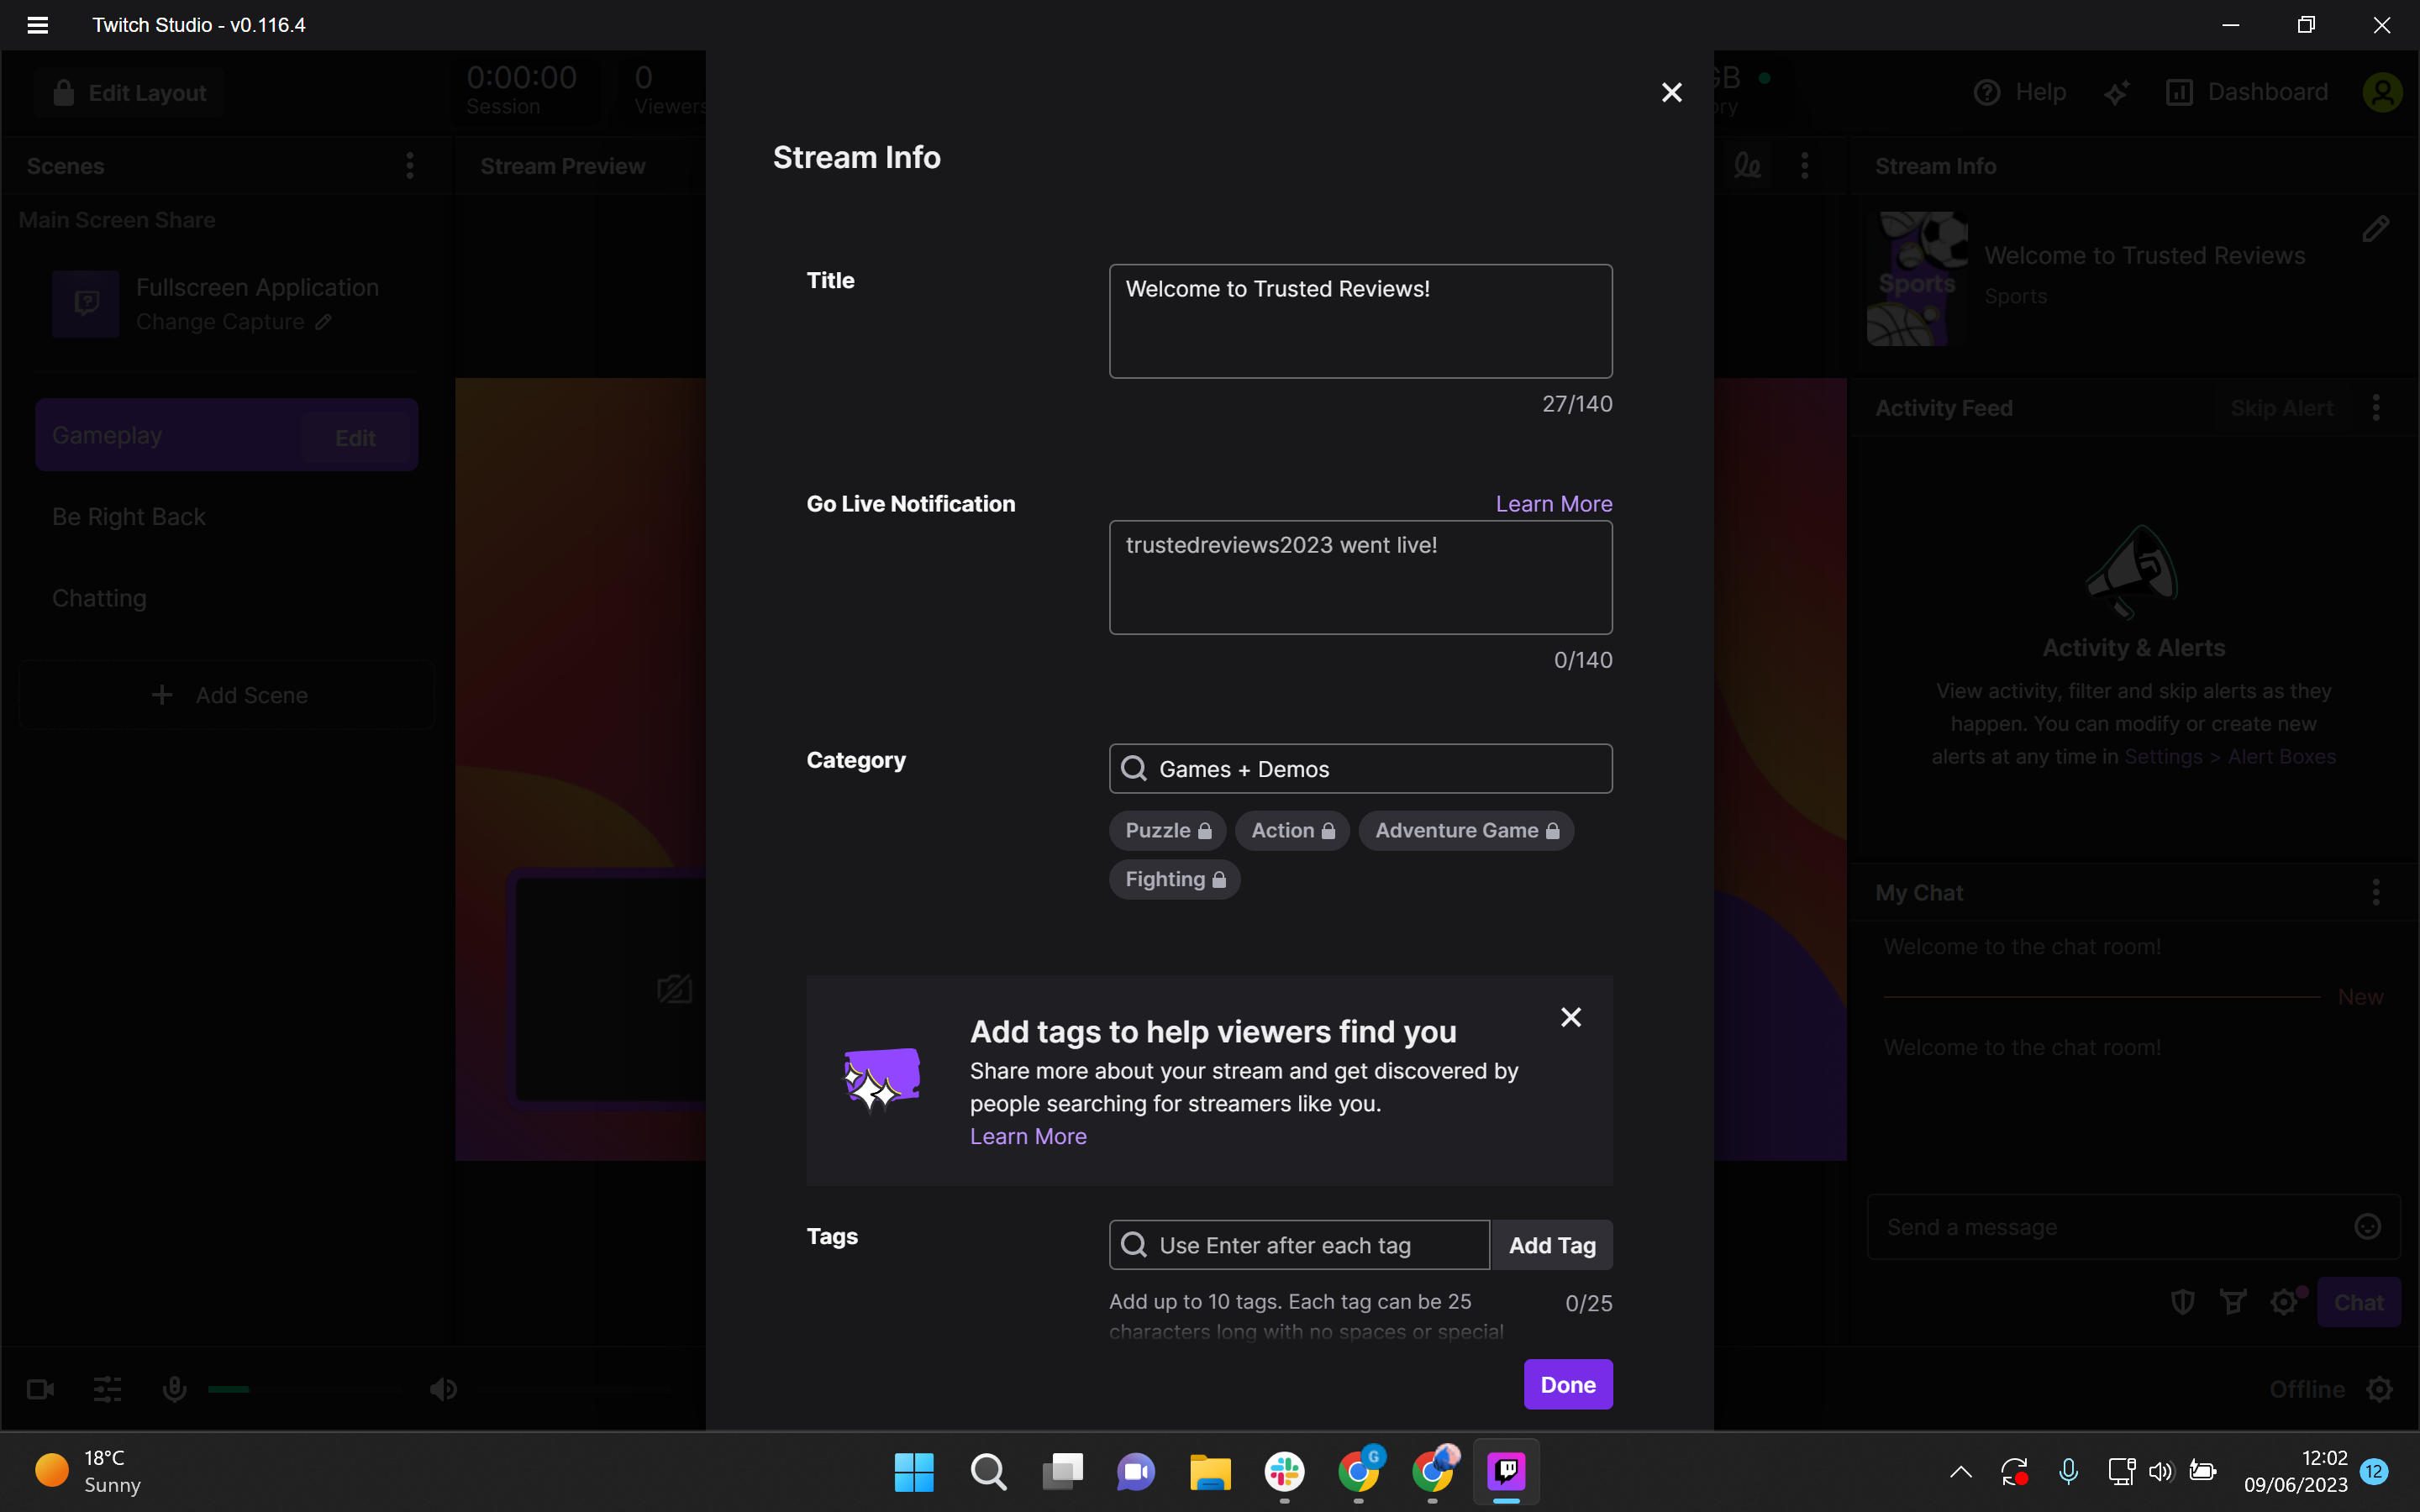2420x1512 pixels.
Task: Open Settings > Alert Boxes link
Action: point(2230,756)
